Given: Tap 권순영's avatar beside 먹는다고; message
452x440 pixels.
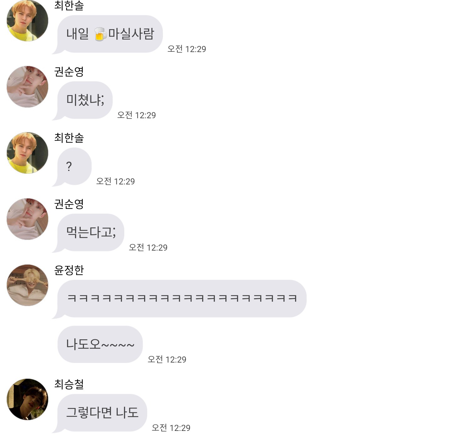Looking at the screenshot, I should pyautogui.click(x=28, y=219).
